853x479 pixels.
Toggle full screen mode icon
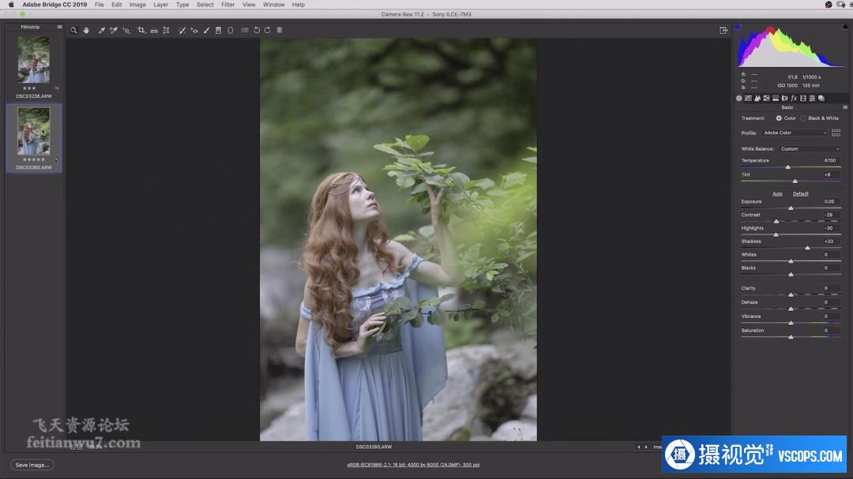click(723, 31)
